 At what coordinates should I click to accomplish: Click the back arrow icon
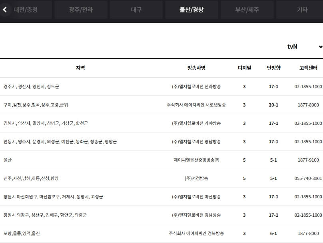point(5,10)
